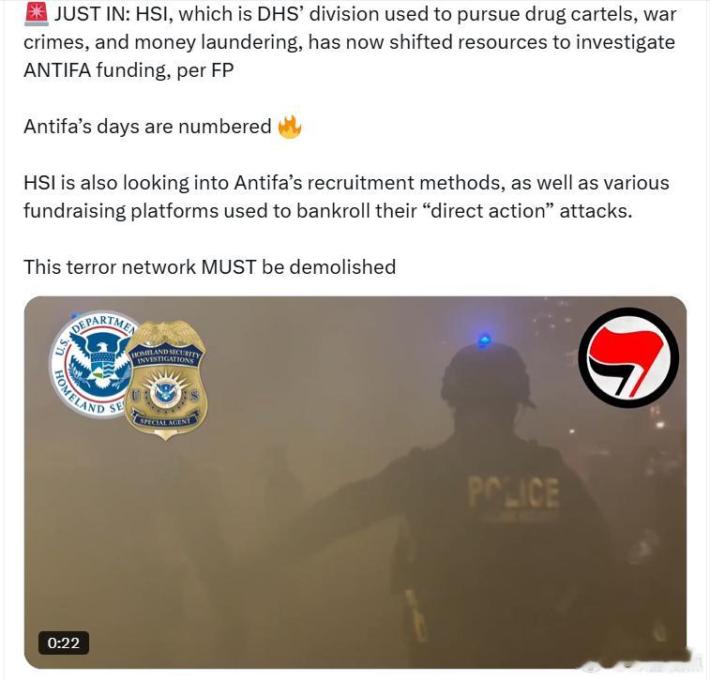Click the DHS round seal in the video

point(93,364)
